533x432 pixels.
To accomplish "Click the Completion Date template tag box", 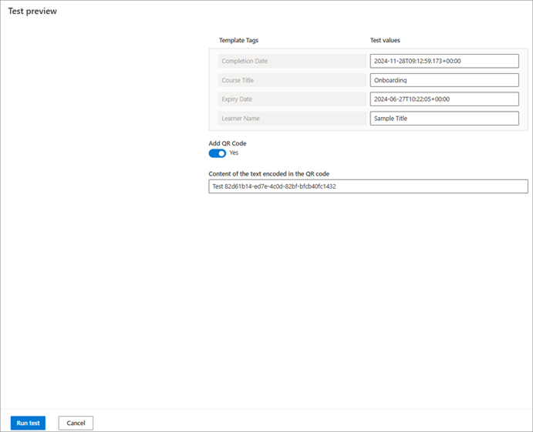I will (290, 61).
